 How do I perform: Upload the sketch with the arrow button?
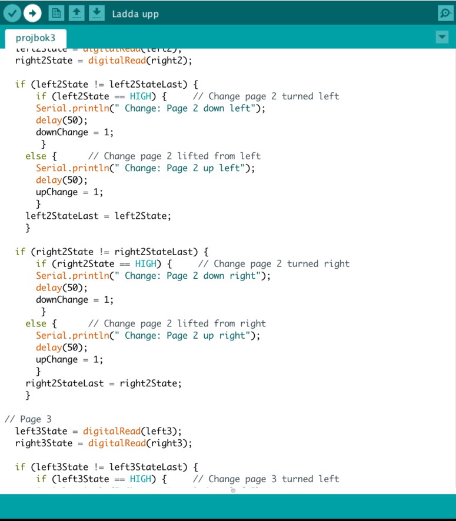click(32, 12)
